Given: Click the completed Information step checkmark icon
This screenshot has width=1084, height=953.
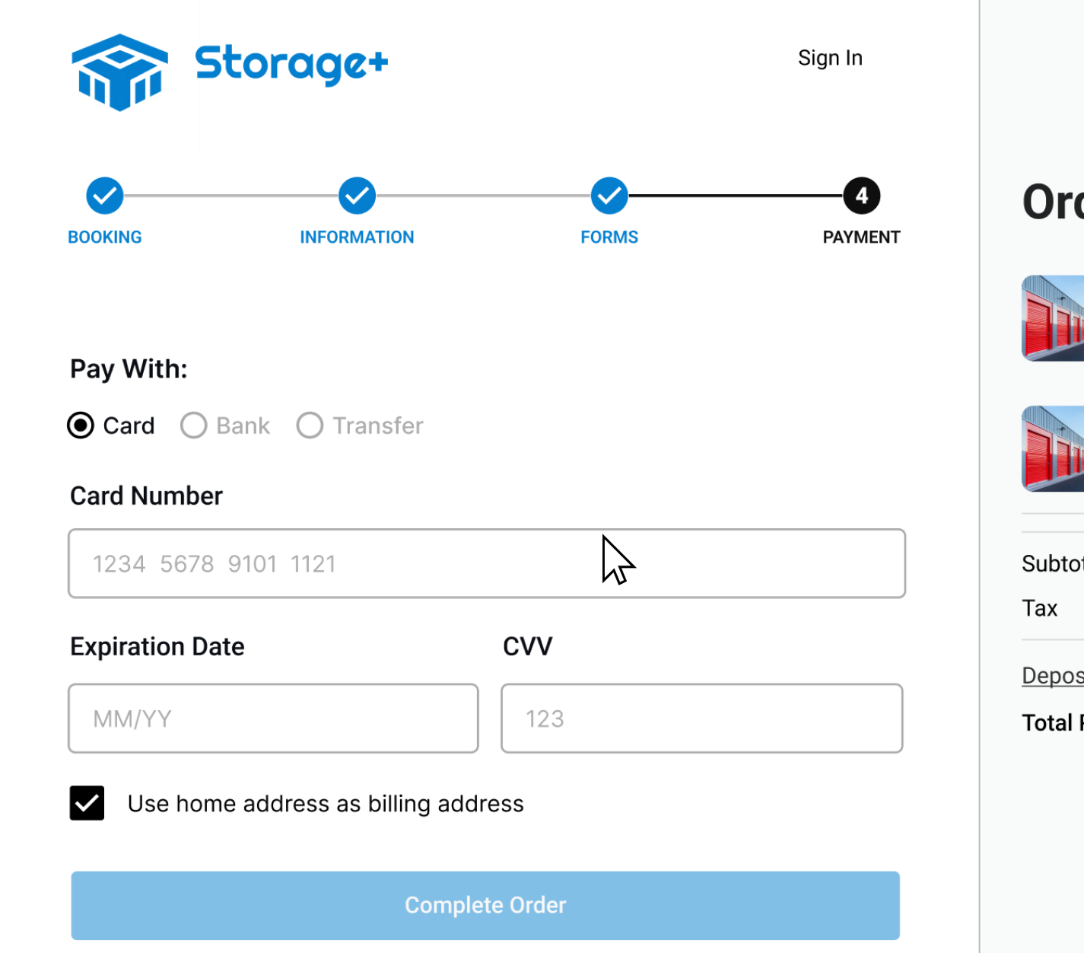Looking at the screenshot, I should [357, 195].
